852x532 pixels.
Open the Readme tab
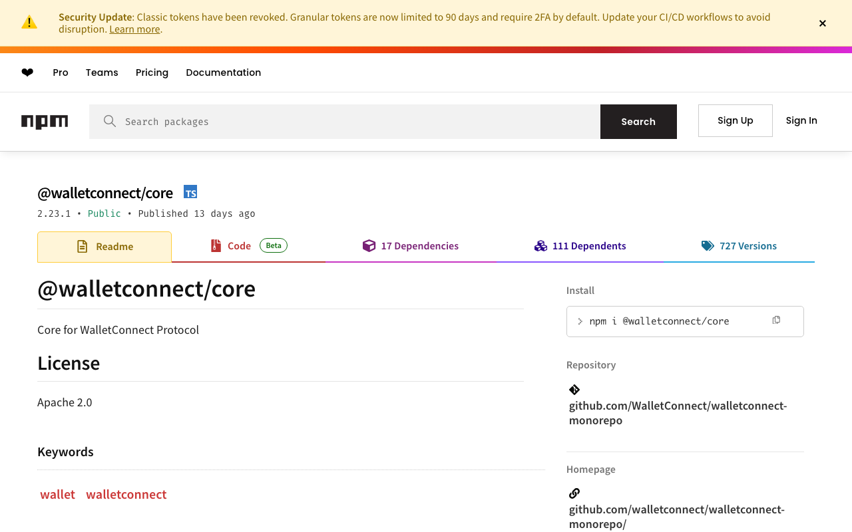point(105,247)
